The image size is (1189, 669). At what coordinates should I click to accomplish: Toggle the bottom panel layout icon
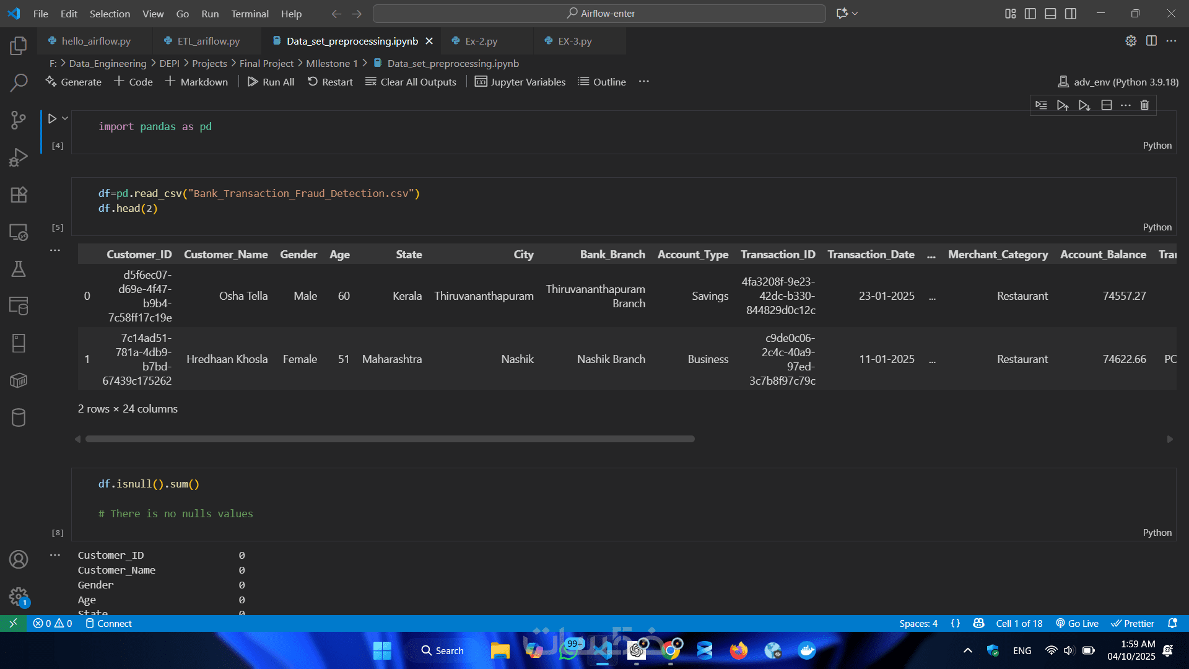click(1050, 14)
